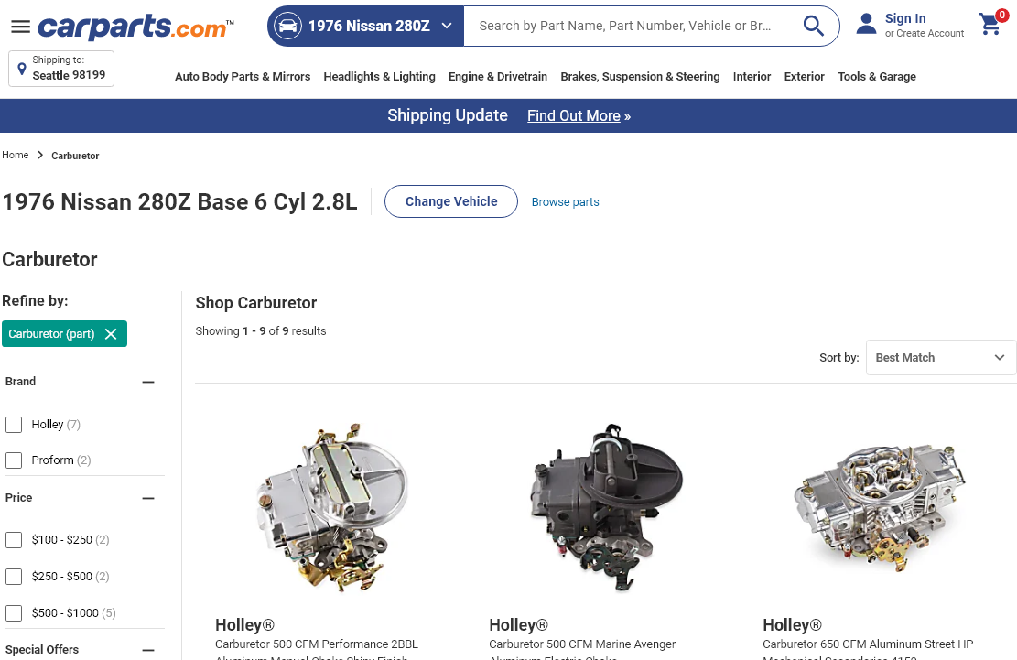Click the Change Vehicle button
Viewport: 1017px width, 660px height.
(451, 201)
